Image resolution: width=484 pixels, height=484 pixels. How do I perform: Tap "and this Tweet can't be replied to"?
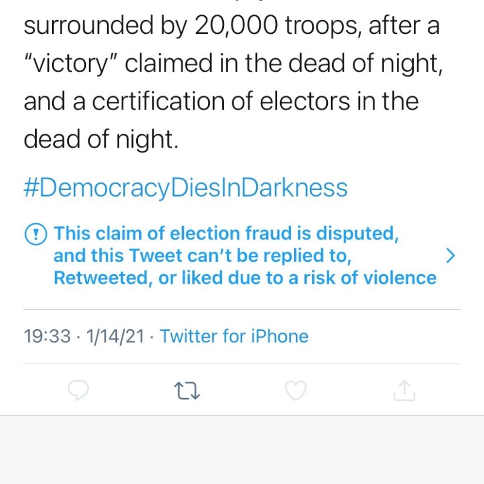(203, 256)
